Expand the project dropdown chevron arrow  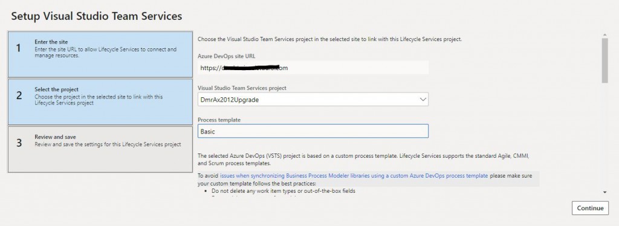pos(423,99)
